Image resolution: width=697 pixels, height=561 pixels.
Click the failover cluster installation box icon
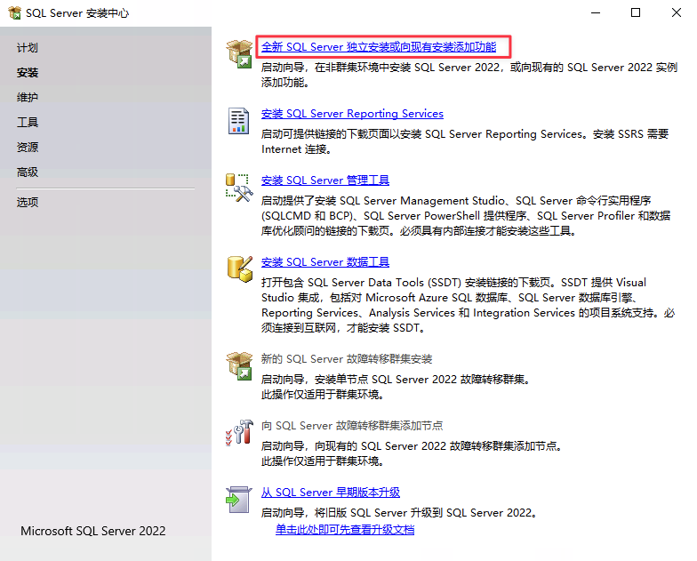pyautogui.click(x=239, y=366)
